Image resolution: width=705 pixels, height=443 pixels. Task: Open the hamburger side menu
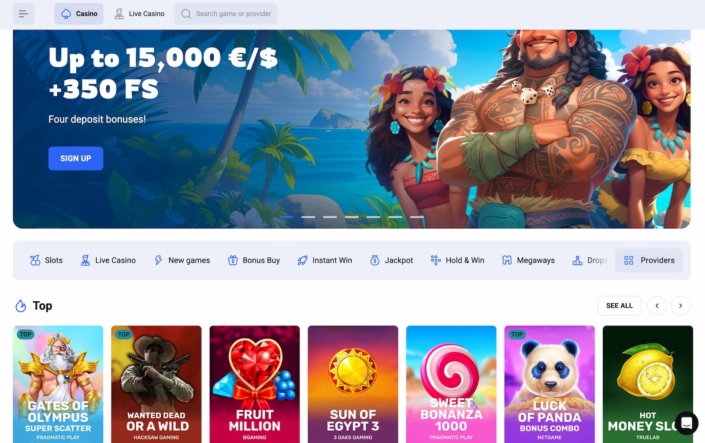click(23, 14)
